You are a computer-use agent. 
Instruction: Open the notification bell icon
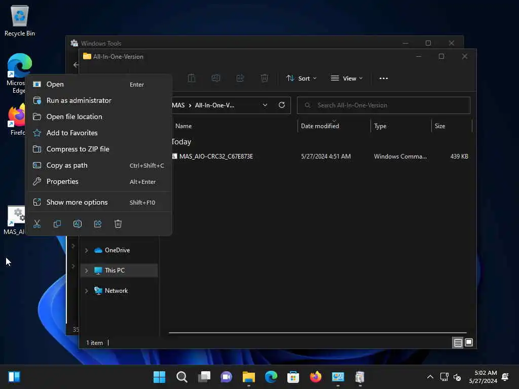click(505, 377)
